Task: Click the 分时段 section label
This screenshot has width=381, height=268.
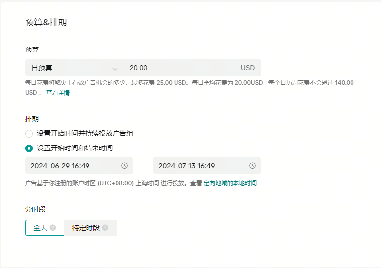Action: click(35, 209)
